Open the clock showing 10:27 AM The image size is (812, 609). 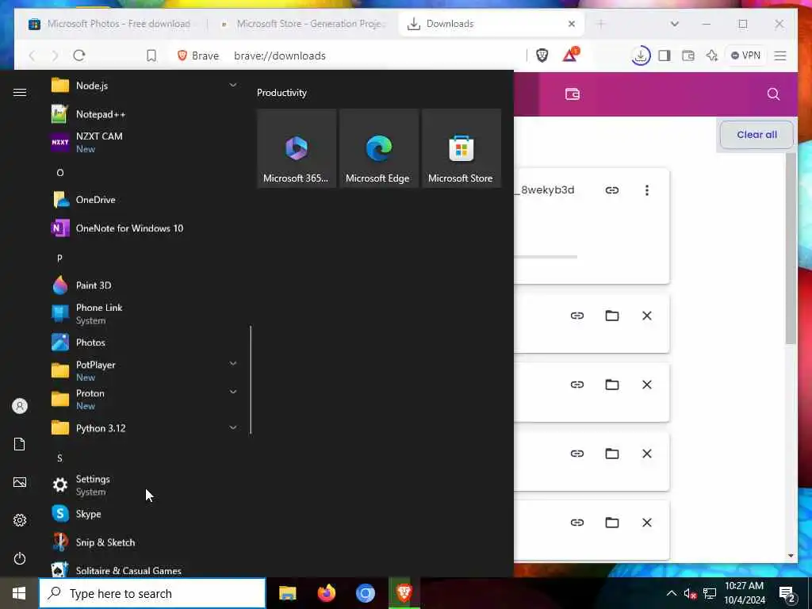[x=744, y=593]
